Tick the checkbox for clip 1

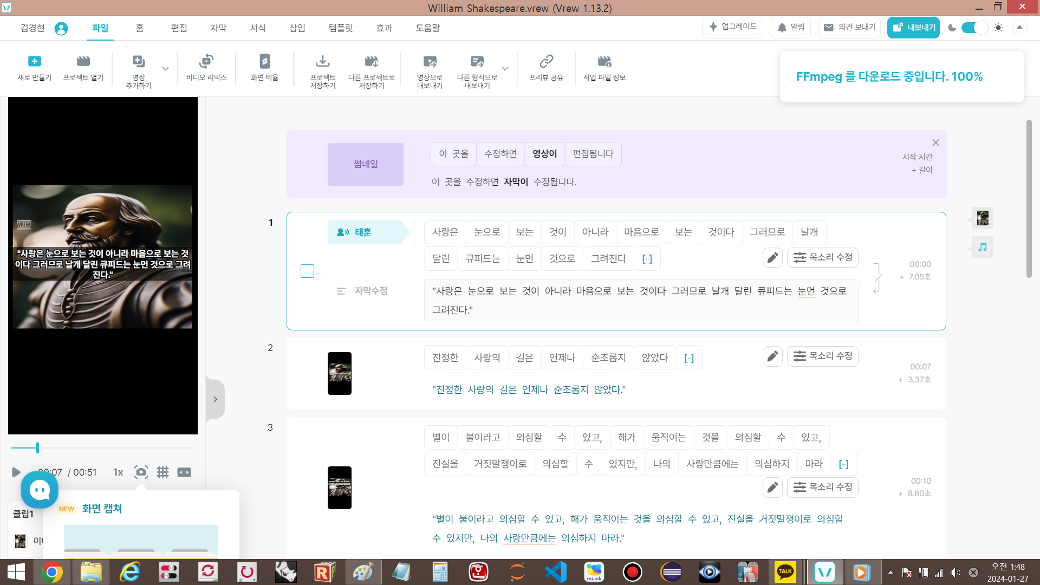coord(307,271)
